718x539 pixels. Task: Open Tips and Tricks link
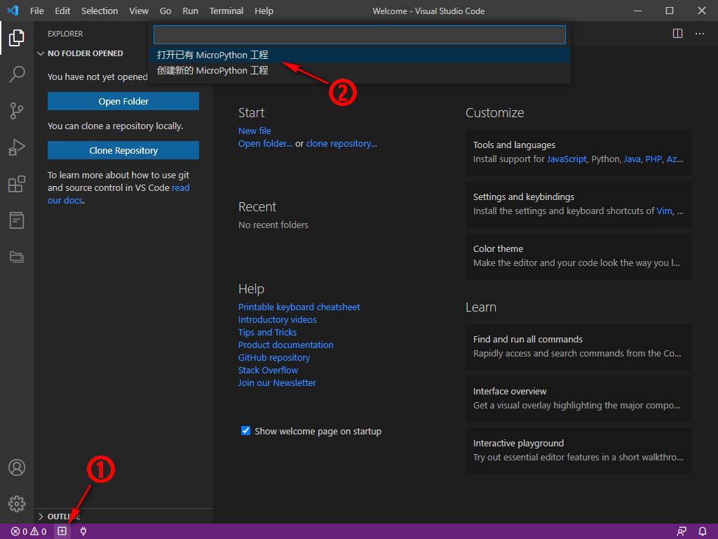pyautogui.click(x=267, y=332)
